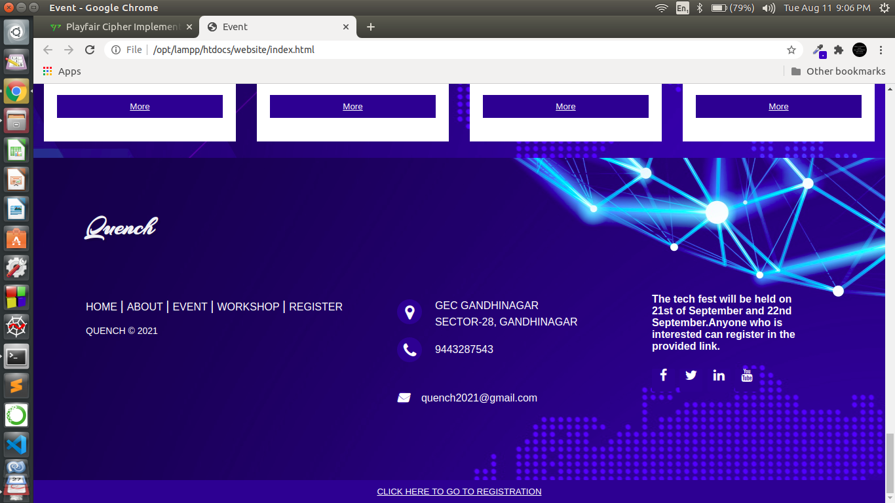Image resolution: width=895 pixels, height=503 pixels.
Task: Click the page vertical scrollbar thumb
Action: pyautogui.click(x=890, y=462)
